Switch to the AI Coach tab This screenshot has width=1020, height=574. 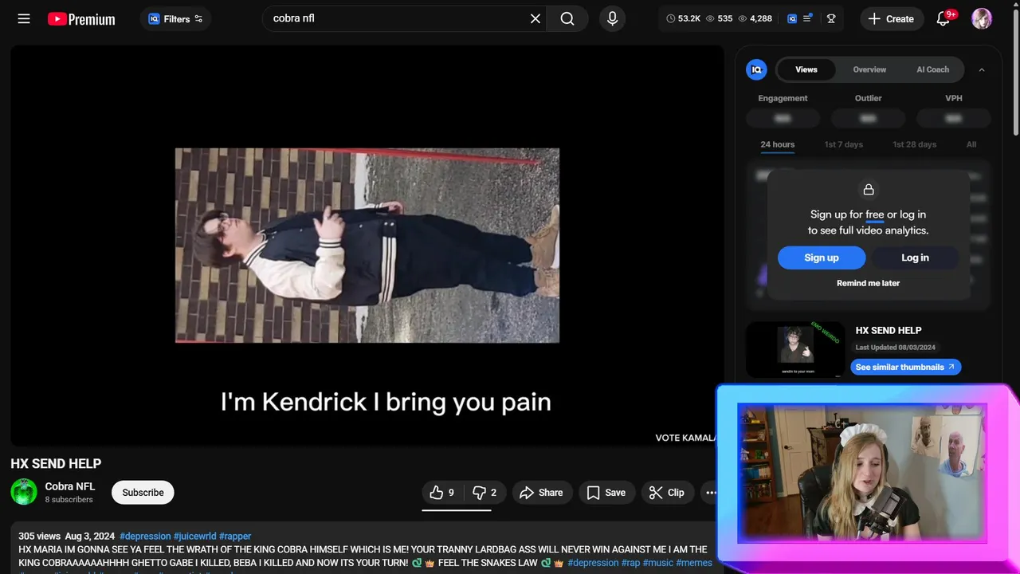(x=932, y=69)
